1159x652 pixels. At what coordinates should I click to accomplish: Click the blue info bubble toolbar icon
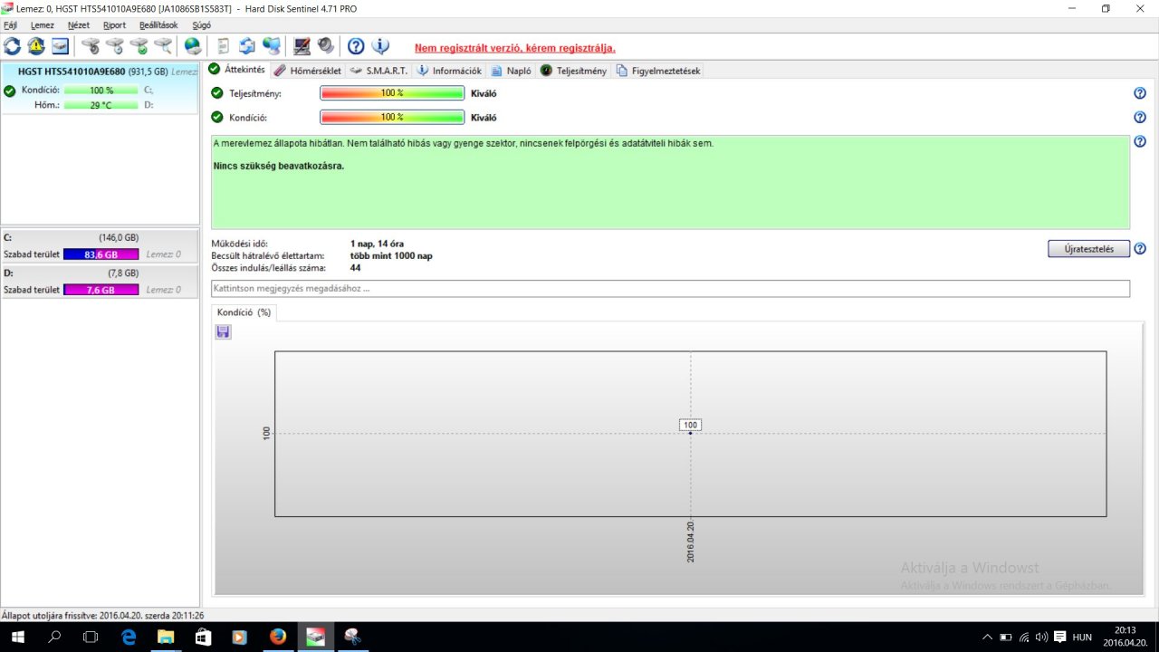tap(380, 46)
